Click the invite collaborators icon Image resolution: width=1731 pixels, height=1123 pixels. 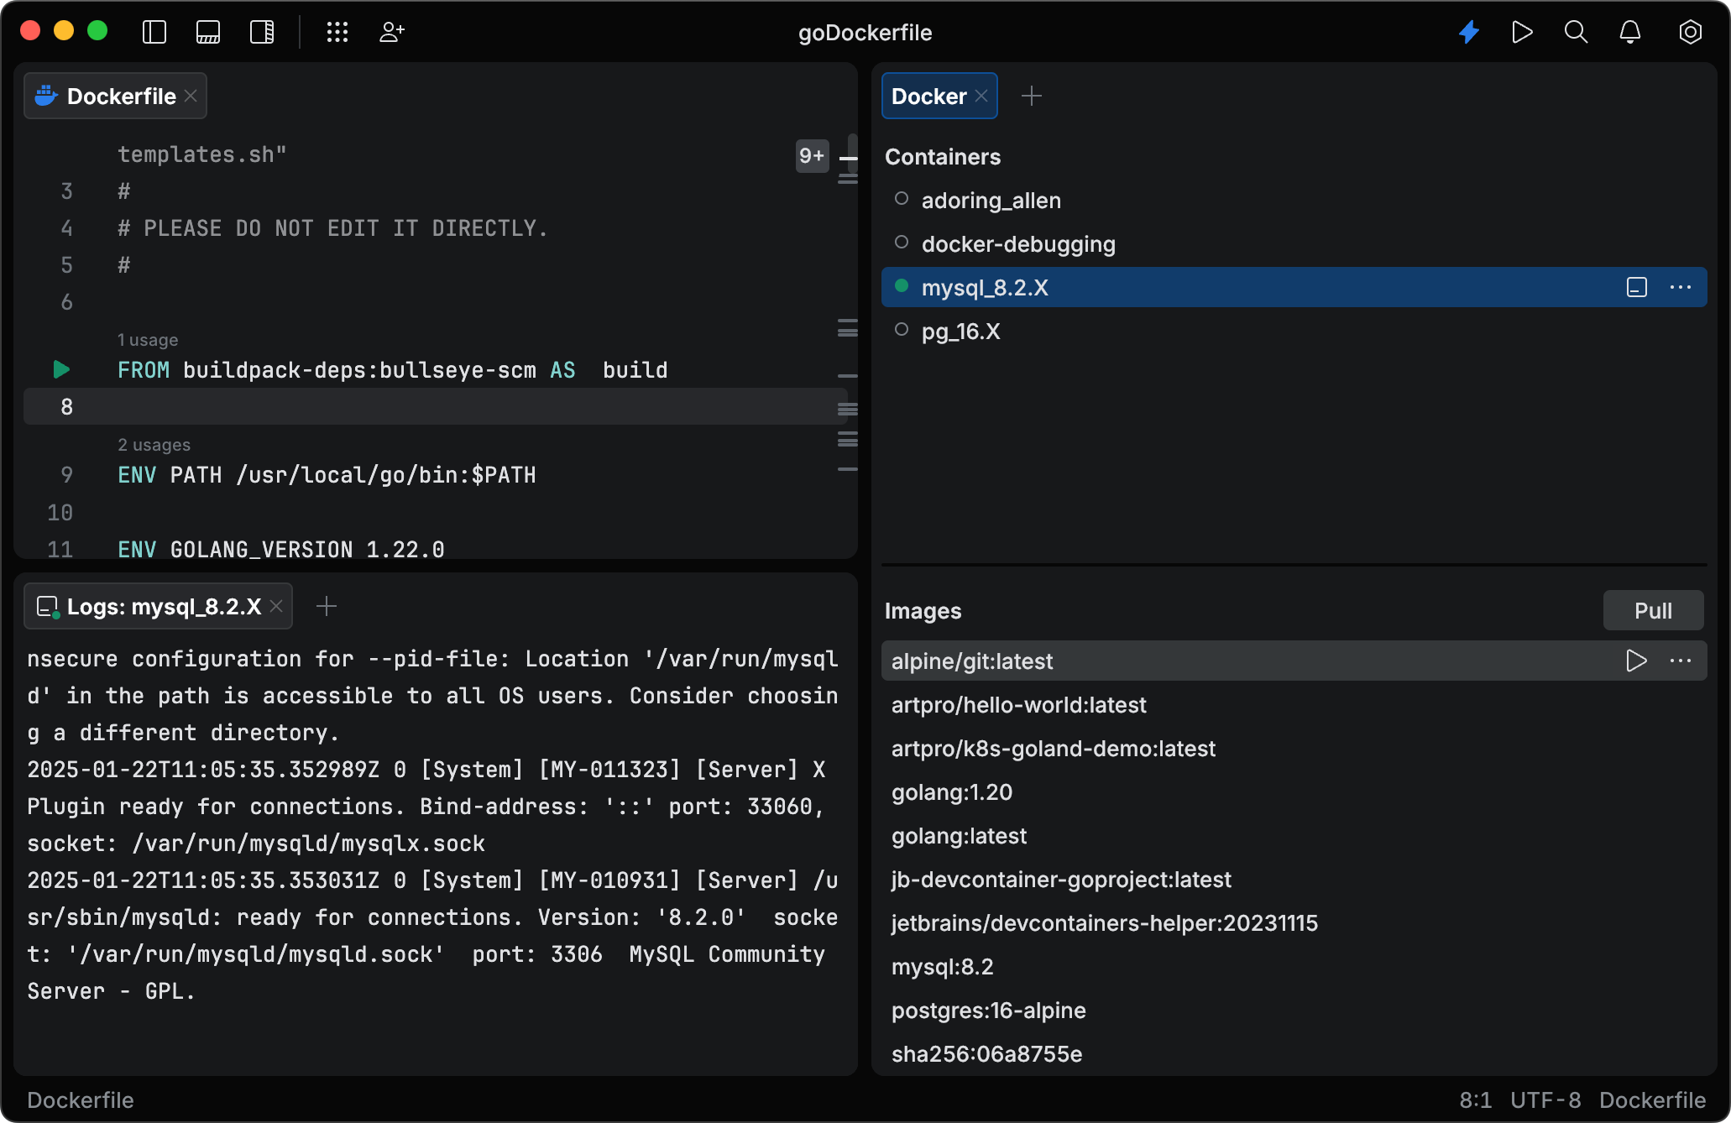click(x=391, y=33)
